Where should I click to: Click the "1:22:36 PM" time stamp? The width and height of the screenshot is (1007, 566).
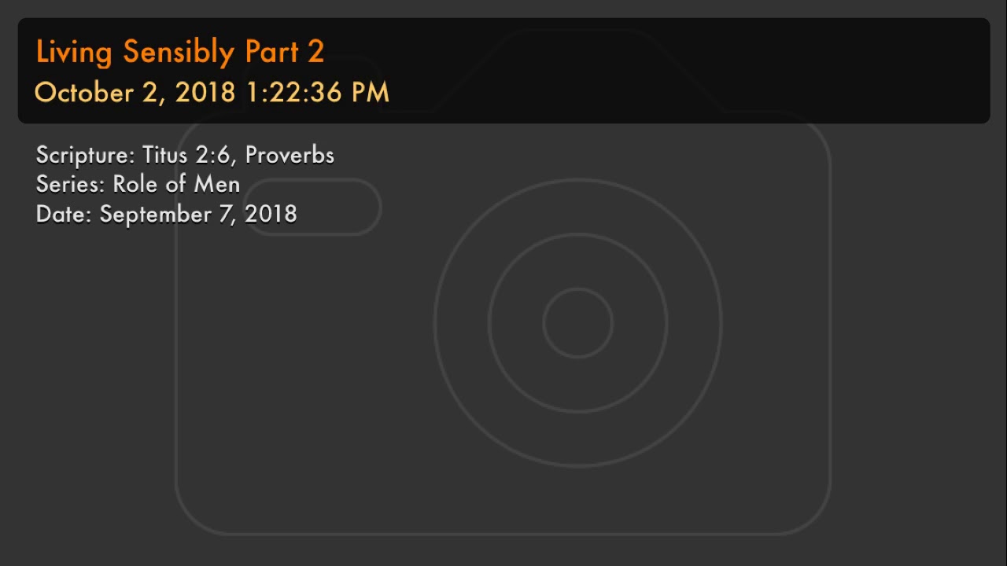point(318,93)
